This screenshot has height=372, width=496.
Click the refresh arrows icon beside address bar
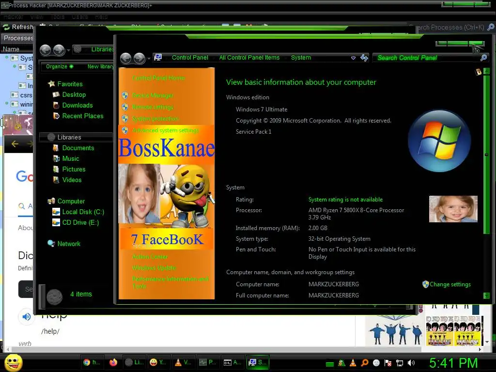(x=364, y=58)
